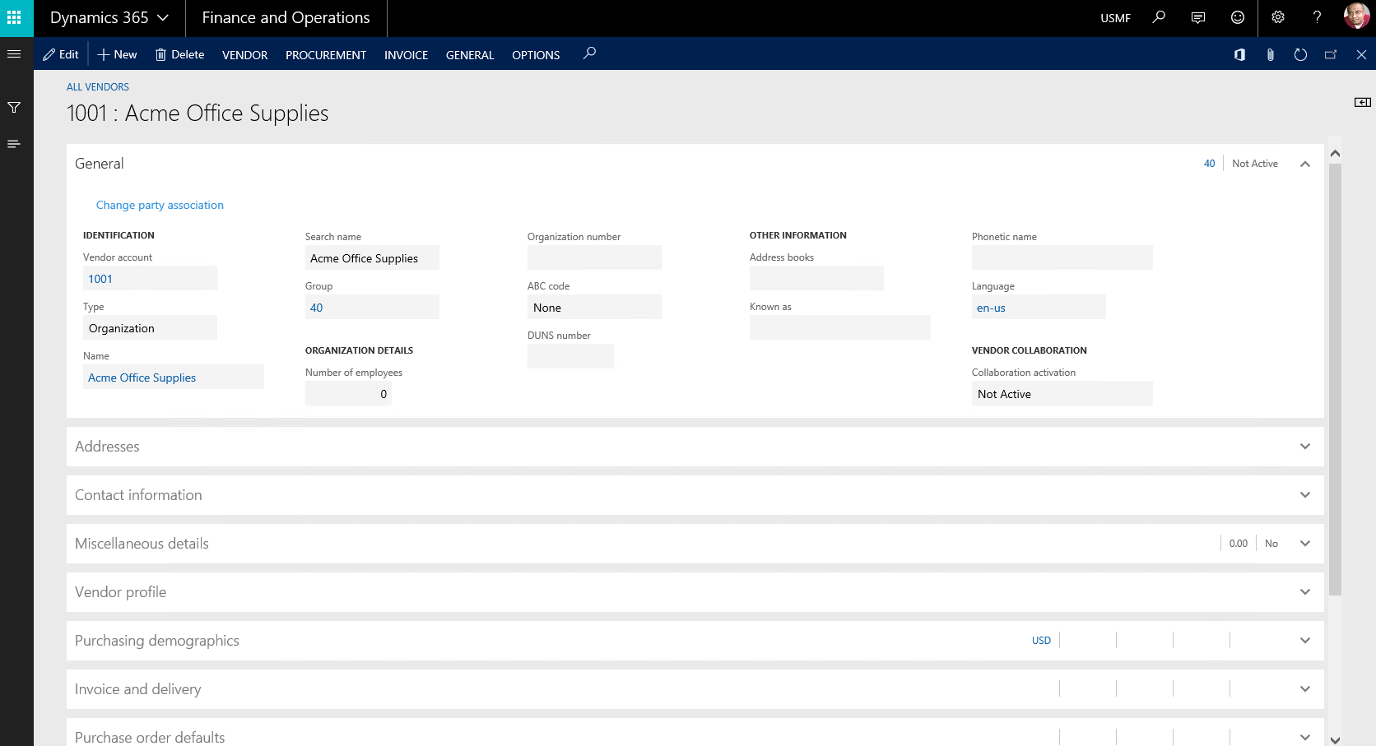Screen dimensions: 1376x746
Task: Click the scroll up arrow of the scrollbar
Action: click(x=1335, y=154)
